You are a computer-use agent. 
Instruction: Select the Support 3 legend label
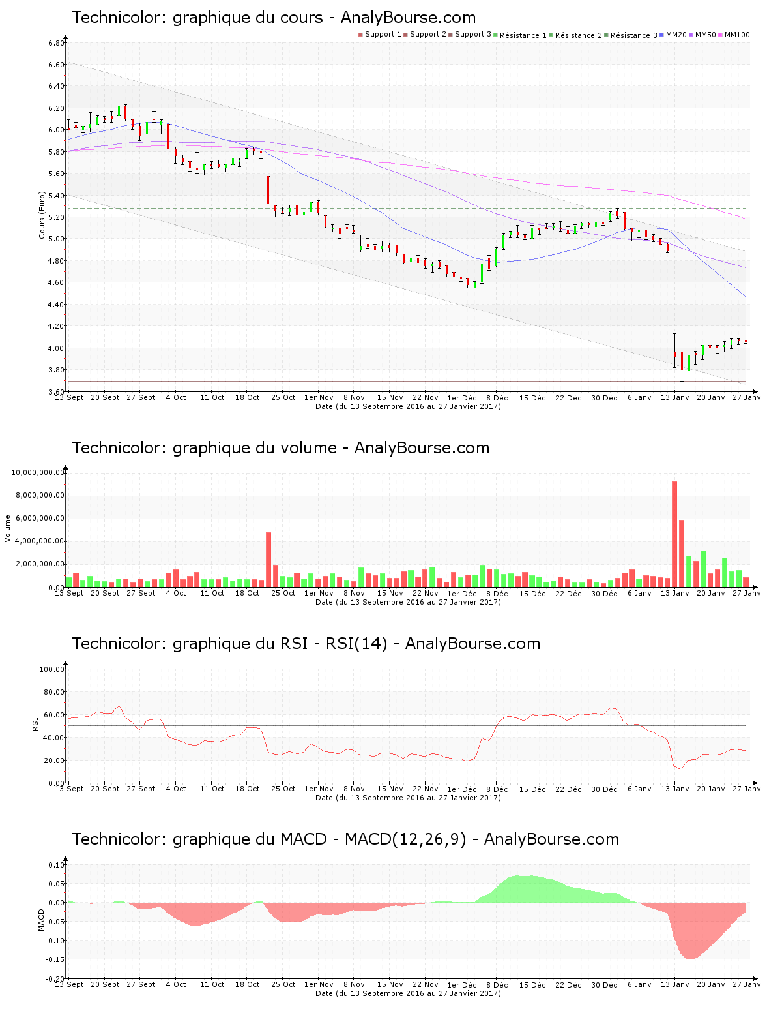tap(473, 35)
